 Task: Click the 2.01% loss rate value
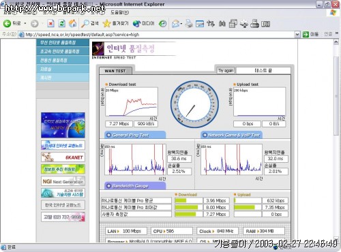[276, 171]
